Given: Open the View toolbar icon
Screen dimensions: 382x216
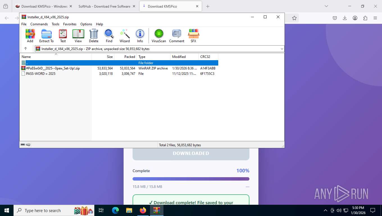Looking at the screenshot, I should pyautogui.click(x=78, y=36).
